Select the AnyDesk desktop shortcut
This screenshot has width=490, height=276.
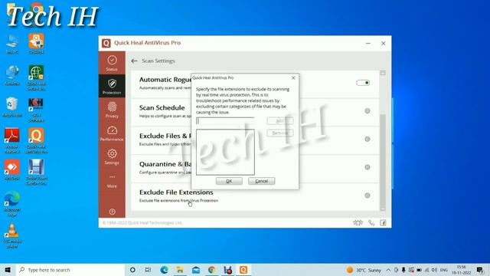click(x=12, y=170)
